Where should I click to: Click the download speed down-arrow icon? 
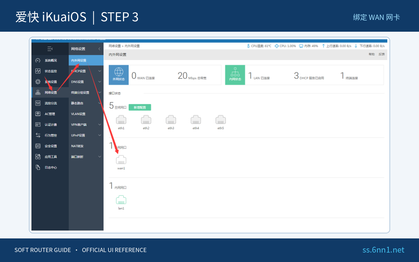(356, 46)
